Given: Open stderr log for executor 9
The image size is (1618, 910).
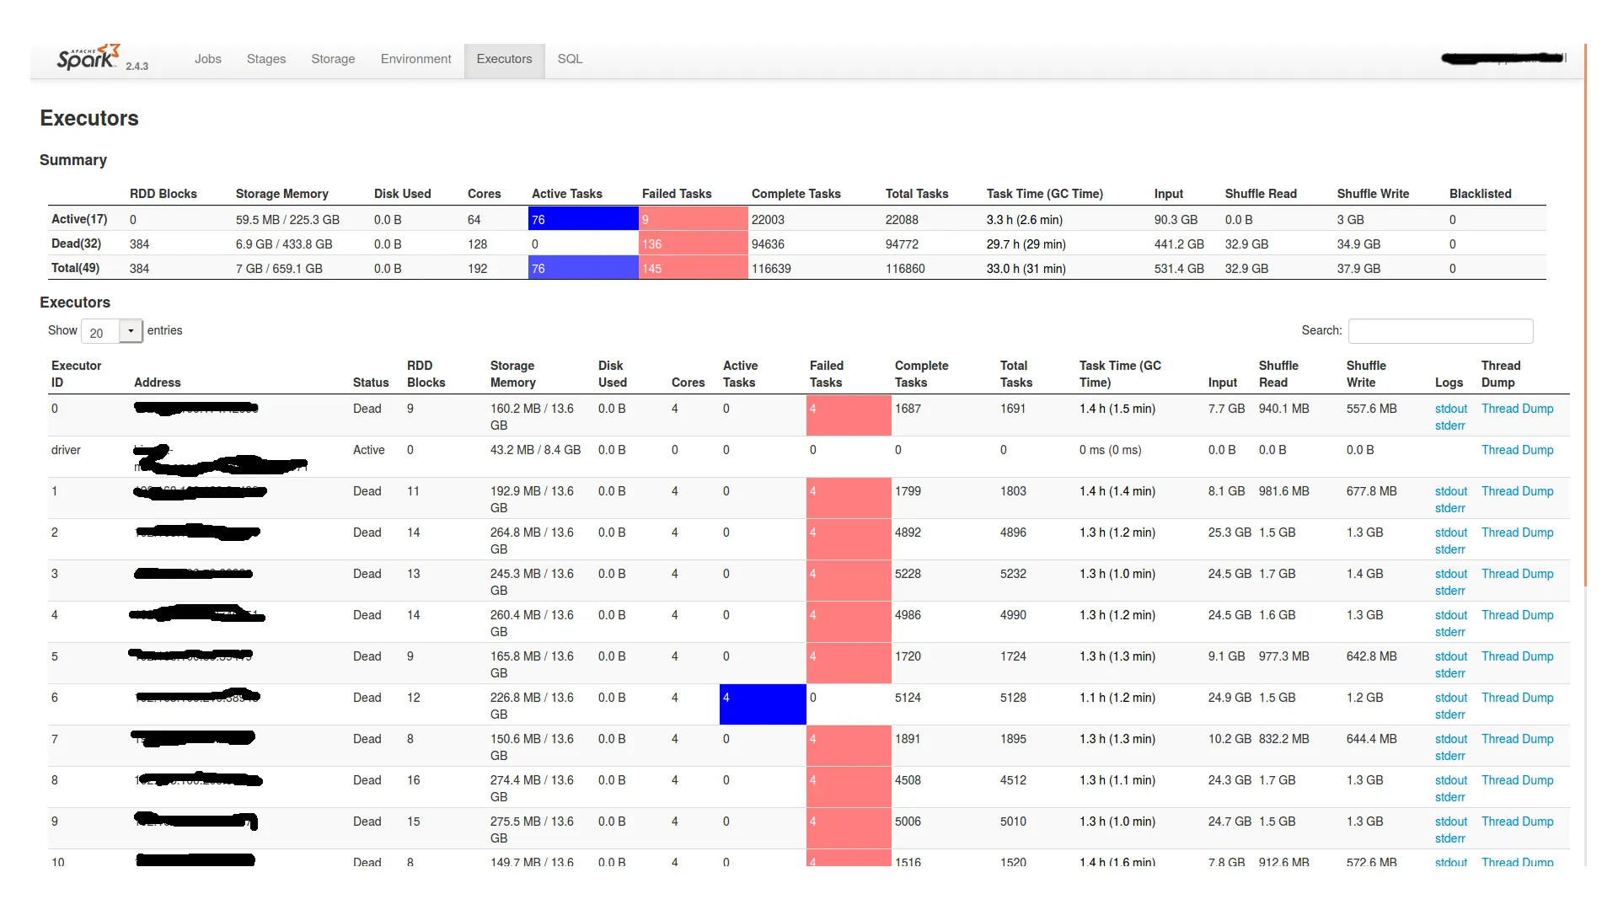Looking at the screenshot, I should tap(1449, 838).
